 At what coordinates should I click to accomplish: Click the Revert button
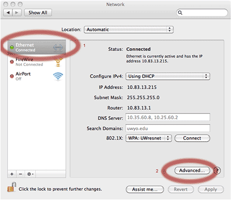click(x=181, y=189)
